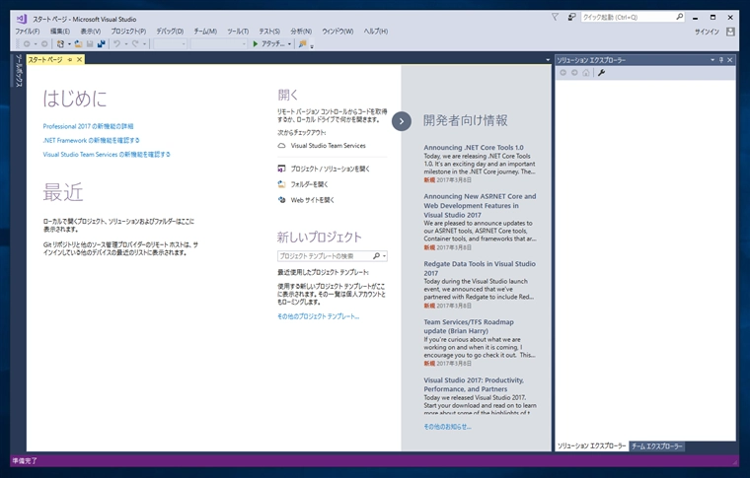Viewport: 750px width, 478px height.
Task: Open the ツール(T) menu
Action: tap(238, 31)
